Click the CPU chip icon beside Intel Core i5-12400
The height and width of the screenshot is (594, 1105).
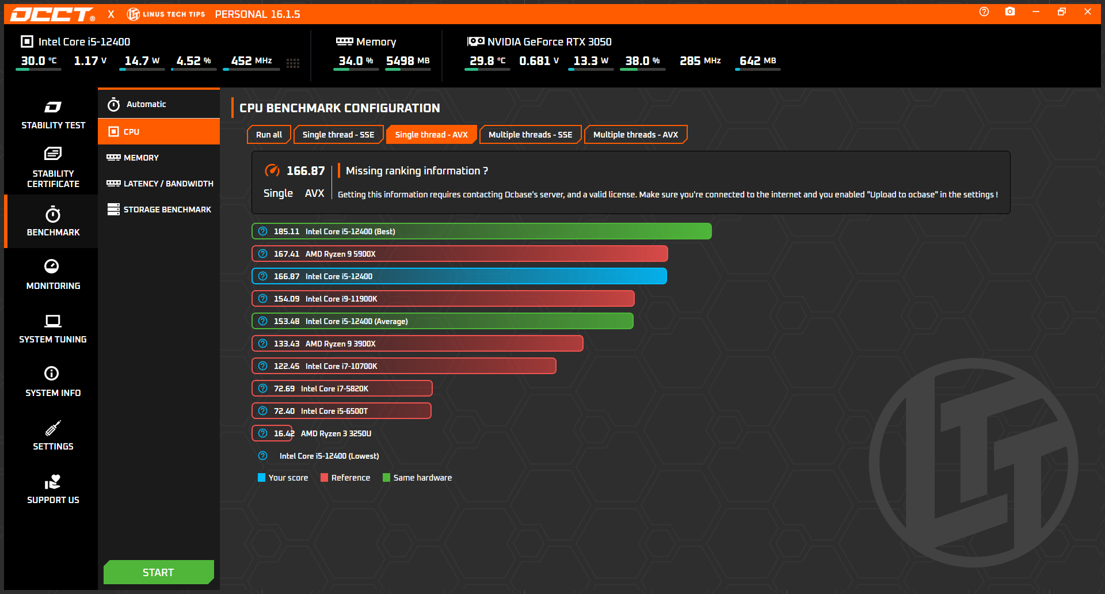click(27, 41)
